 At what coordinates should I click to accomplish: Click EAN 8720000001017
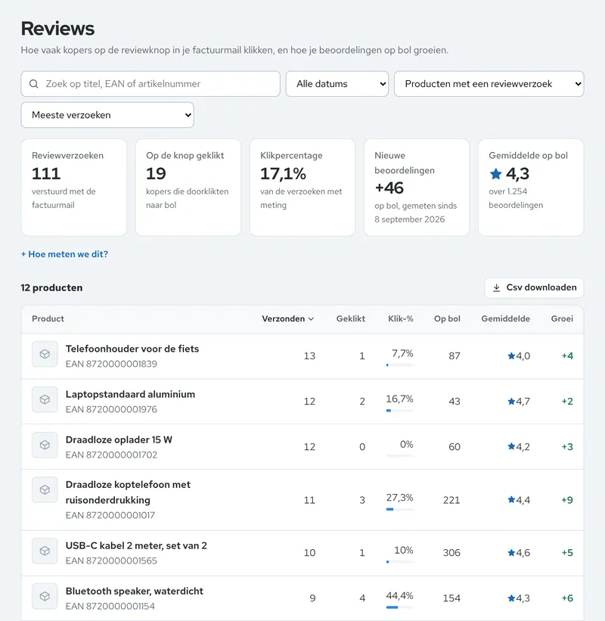tap(110, 515)
